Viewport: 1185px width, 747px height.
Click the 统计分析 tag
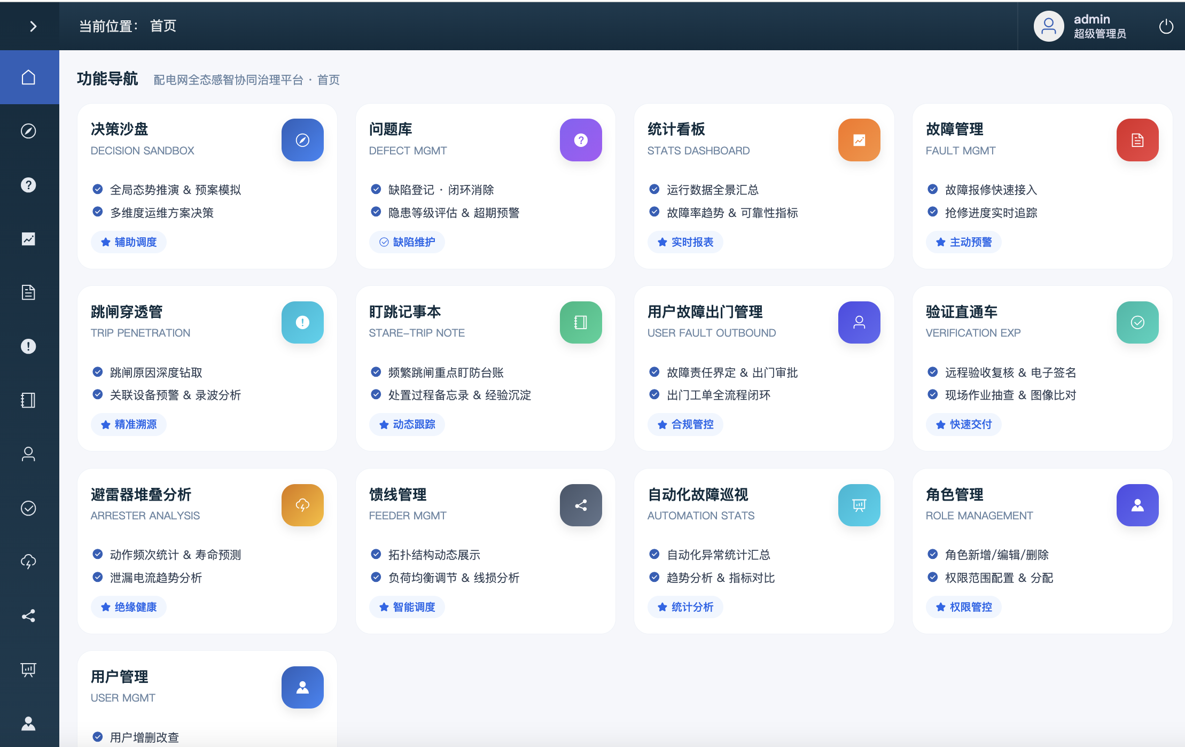[x=685, y=607]
